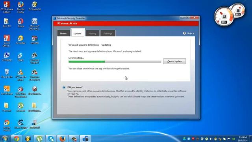The height and width of the screenshot is (142, 252).
Task: Select Cheat Engine desktop icon
Action: pyautogui.click(x=20, y=124)
